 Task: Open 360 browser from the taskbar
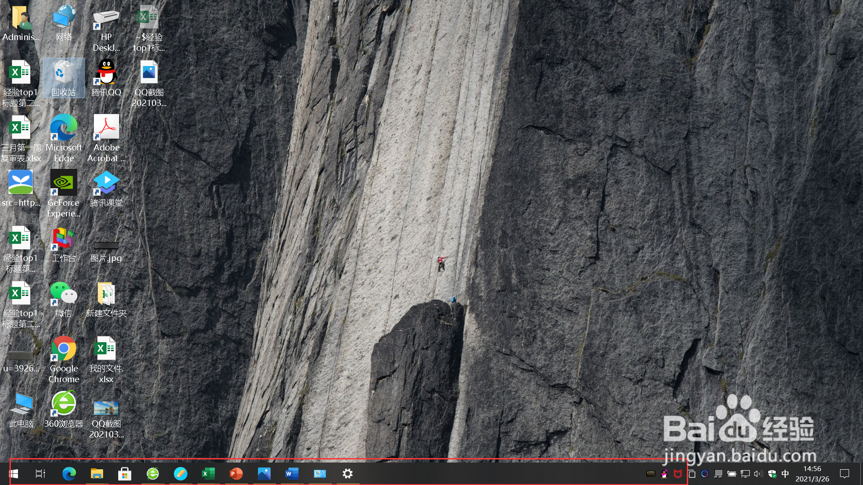(x=153, y=473)
